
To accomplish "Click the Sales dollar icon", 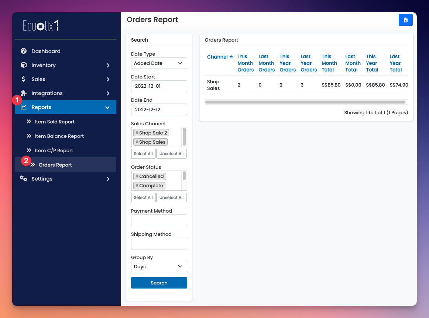I will (x=24, y=79).
